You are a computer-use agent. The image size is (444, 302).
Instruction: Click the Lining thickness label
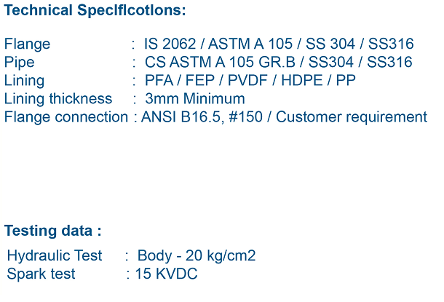[x=58, y=99]
